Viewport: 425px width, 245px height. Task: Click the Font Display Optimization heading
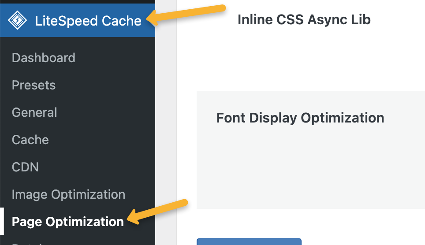click(x=300, y=118)
